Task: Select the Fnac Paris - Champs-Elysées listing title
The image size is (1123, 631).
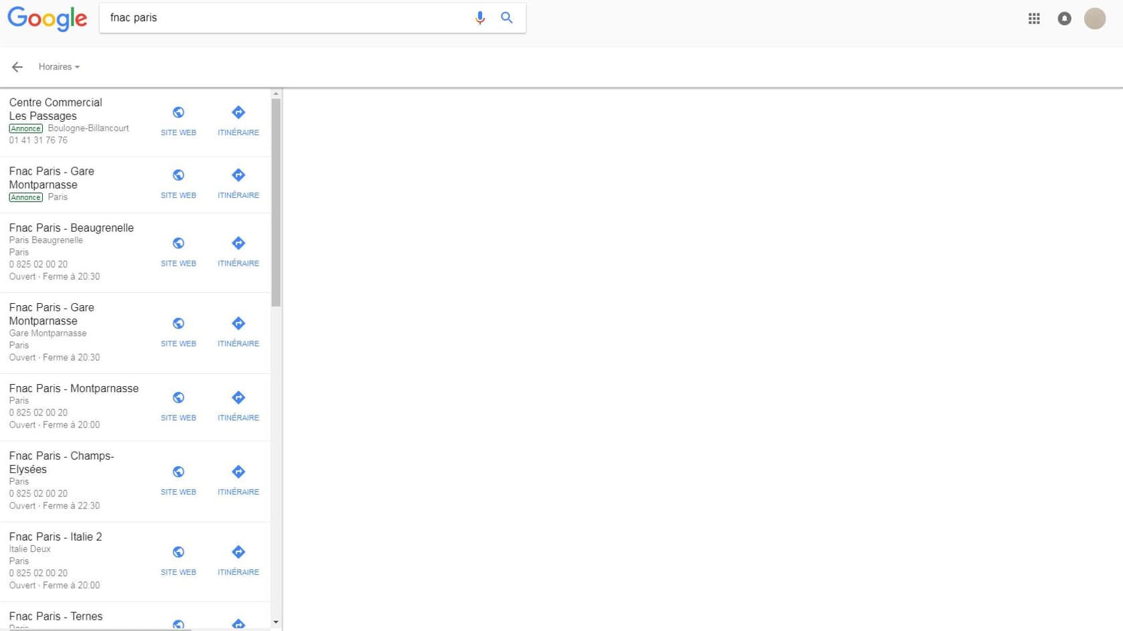Action: tap(62, 462)
